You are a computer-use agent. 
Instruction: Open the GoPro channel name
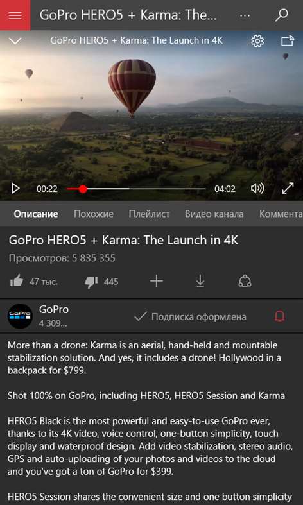coord(54,309)
